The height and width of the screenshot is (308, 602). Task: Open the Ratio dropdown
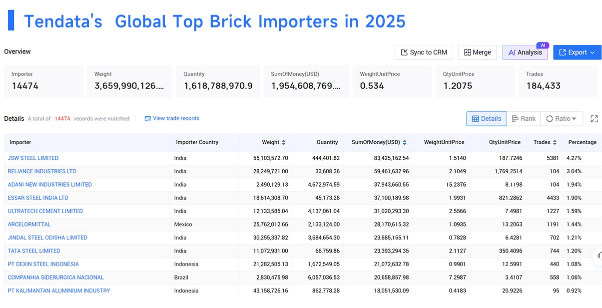[562, 119]
